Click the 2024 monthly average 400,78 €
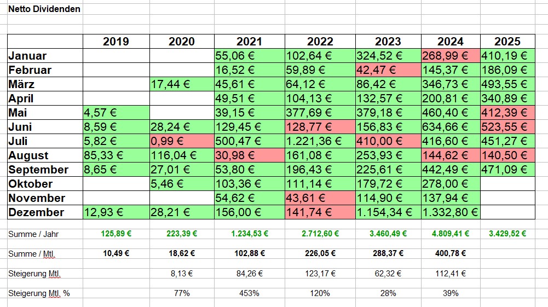This screenshot has height=307, width=548. (450, 253)
